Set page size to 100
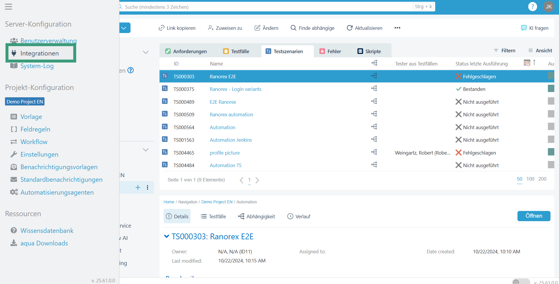The image size is (559, 284). (x=530, y=179)
